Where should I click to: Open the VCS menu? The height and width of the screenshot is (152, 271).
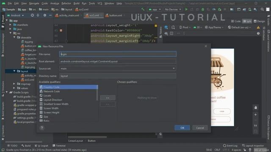click(100, 3)
